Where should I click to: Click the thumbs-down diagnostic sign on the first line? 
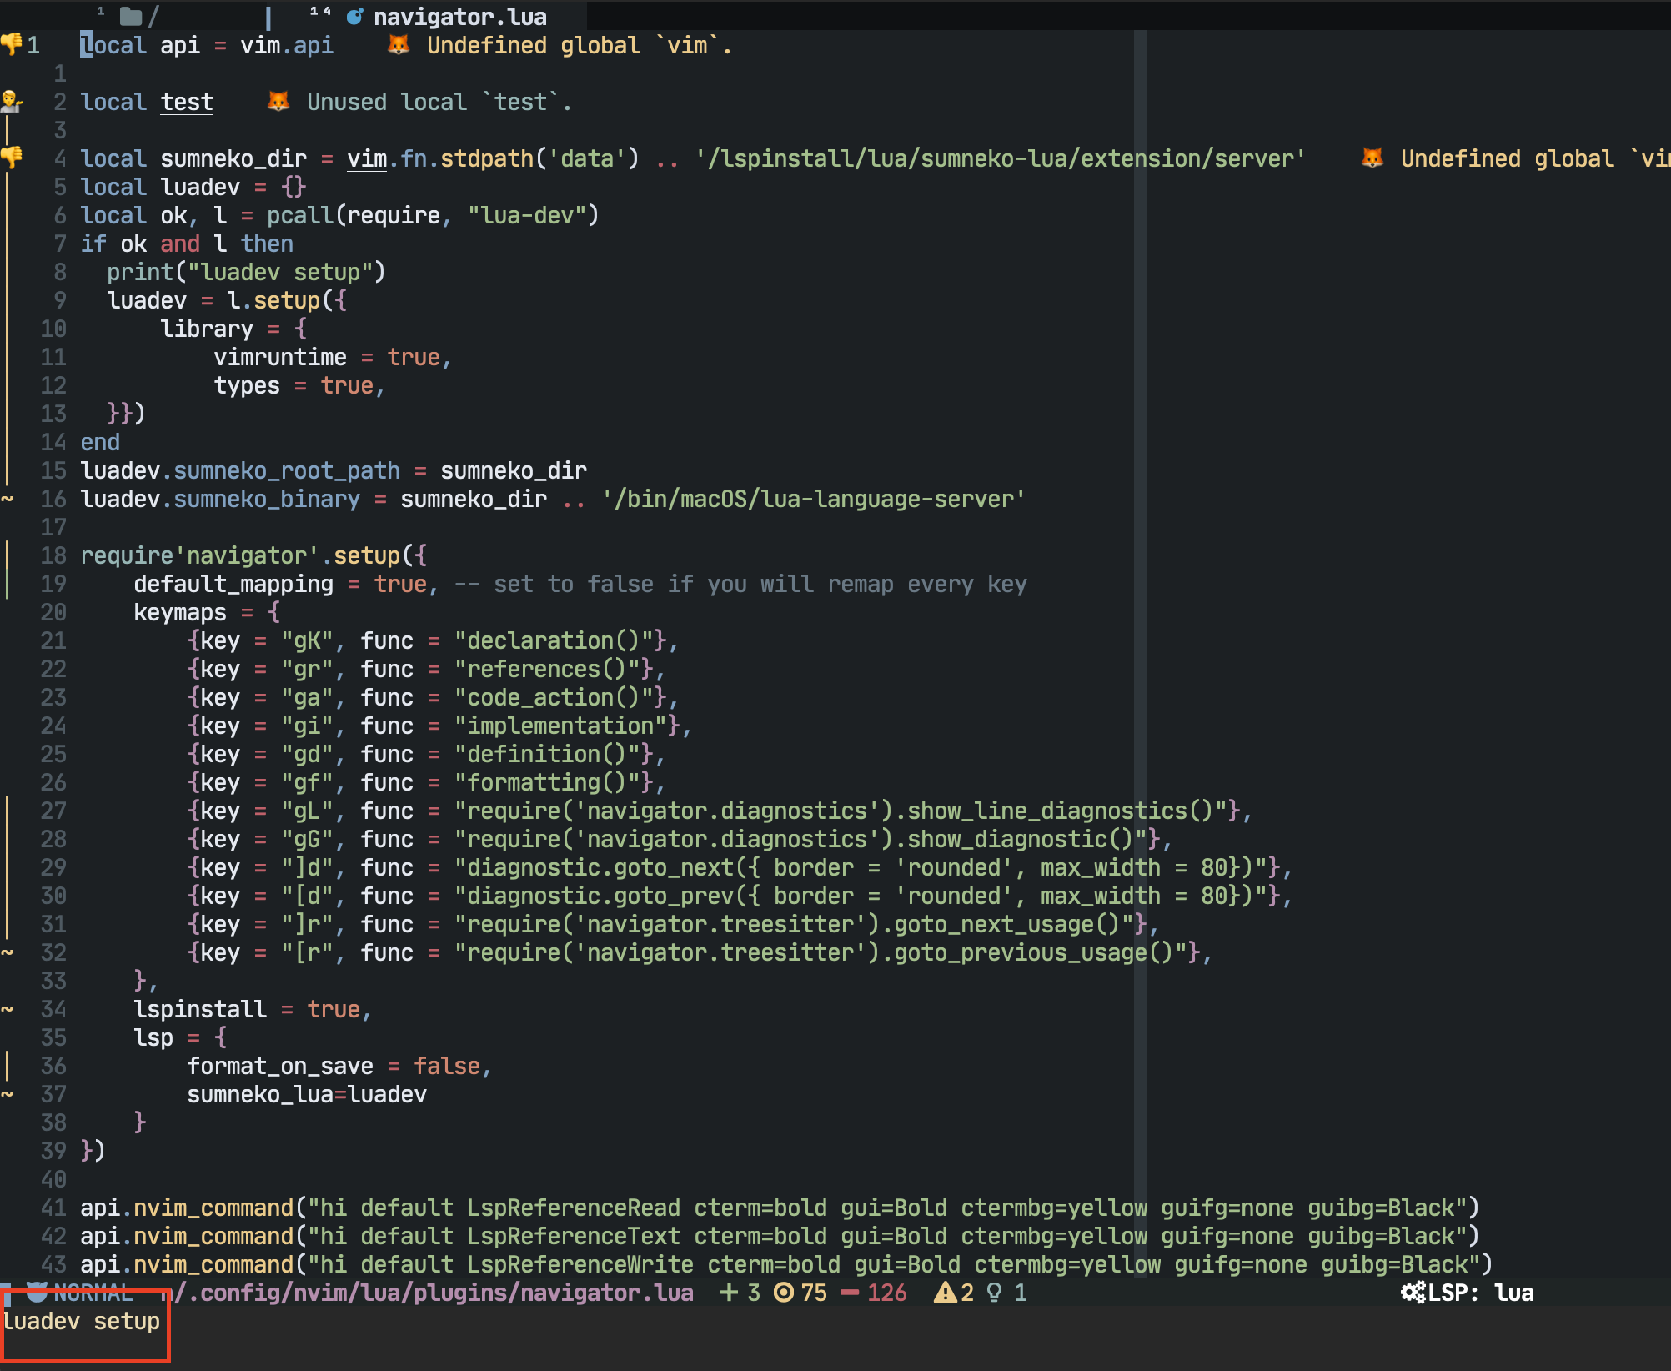tap(11, 44)
